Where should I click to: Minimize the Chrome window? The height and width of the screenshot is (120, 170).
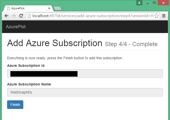pyautogui.click(x=147, y=3)
